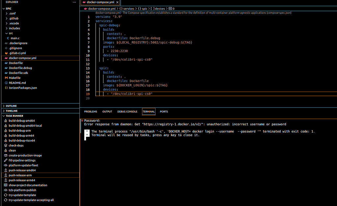337x206 pixels.
Task: Run the clean task
Action: pos(12,150)
